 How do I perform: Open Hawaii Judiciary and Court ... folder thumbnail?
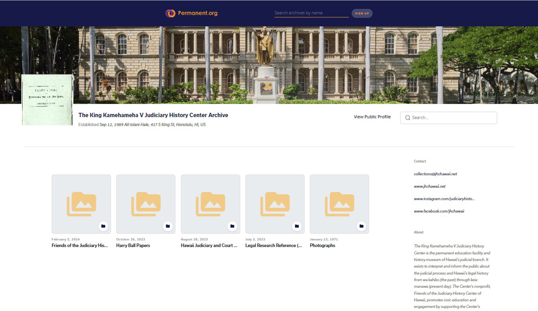(x=210, y=204)
